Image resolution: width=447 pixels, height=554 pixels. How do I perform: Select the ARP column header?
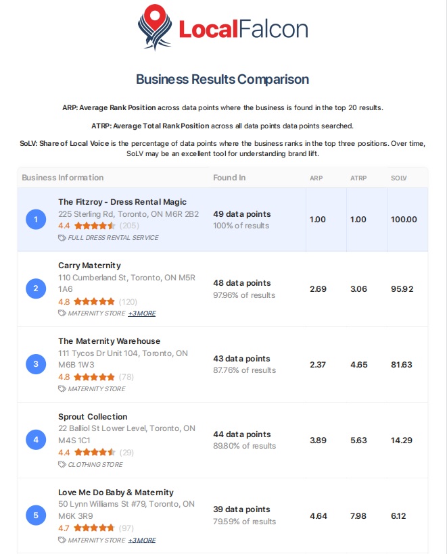[x=316, y=178]
